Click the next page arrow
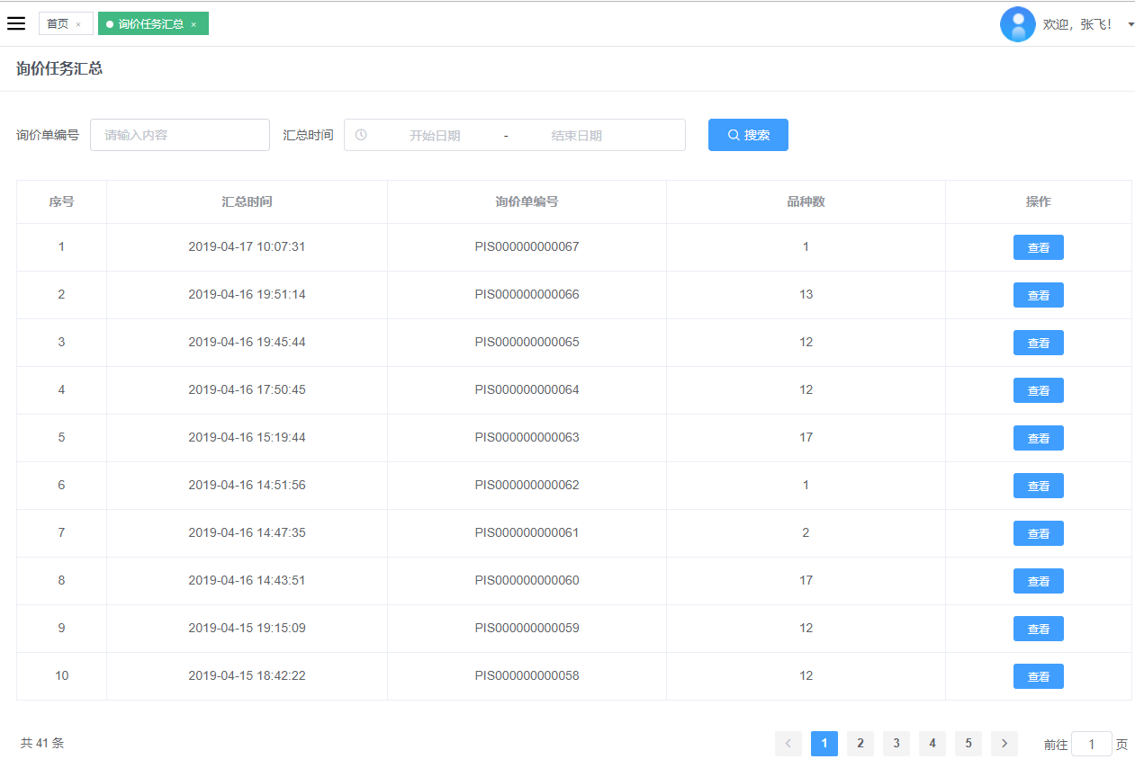The width and height of the screenshot is (1135, 777). coord(1004,744)
